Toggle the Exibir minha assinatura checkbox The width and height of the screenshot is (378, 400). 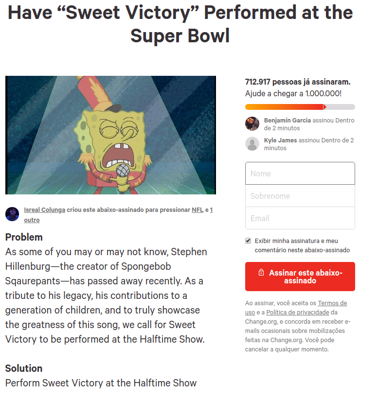pyautogui.click(x=248, y=241)
